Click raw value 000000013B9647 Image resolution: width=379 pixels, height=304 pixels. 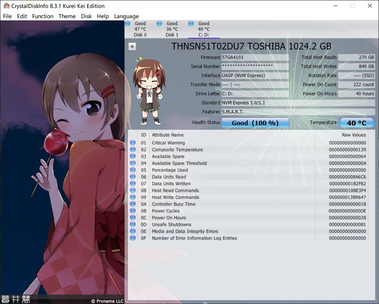[348, 197]
